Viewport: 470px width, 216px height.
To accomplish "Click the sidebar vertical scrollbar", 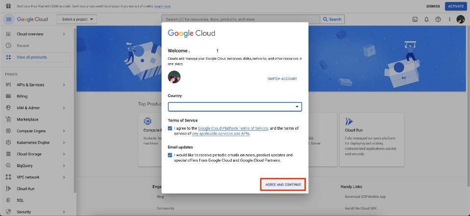I will pos(74,110).
